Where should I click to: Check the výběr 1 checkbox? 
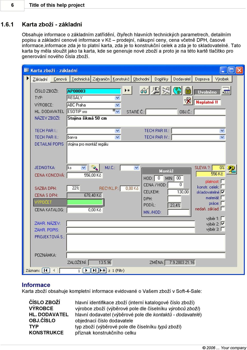tap(223, 218)
